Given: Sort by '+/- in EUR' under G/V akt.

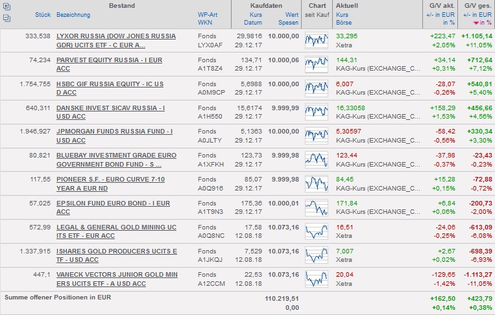Looking at the screenshot, I should point(441,15).
